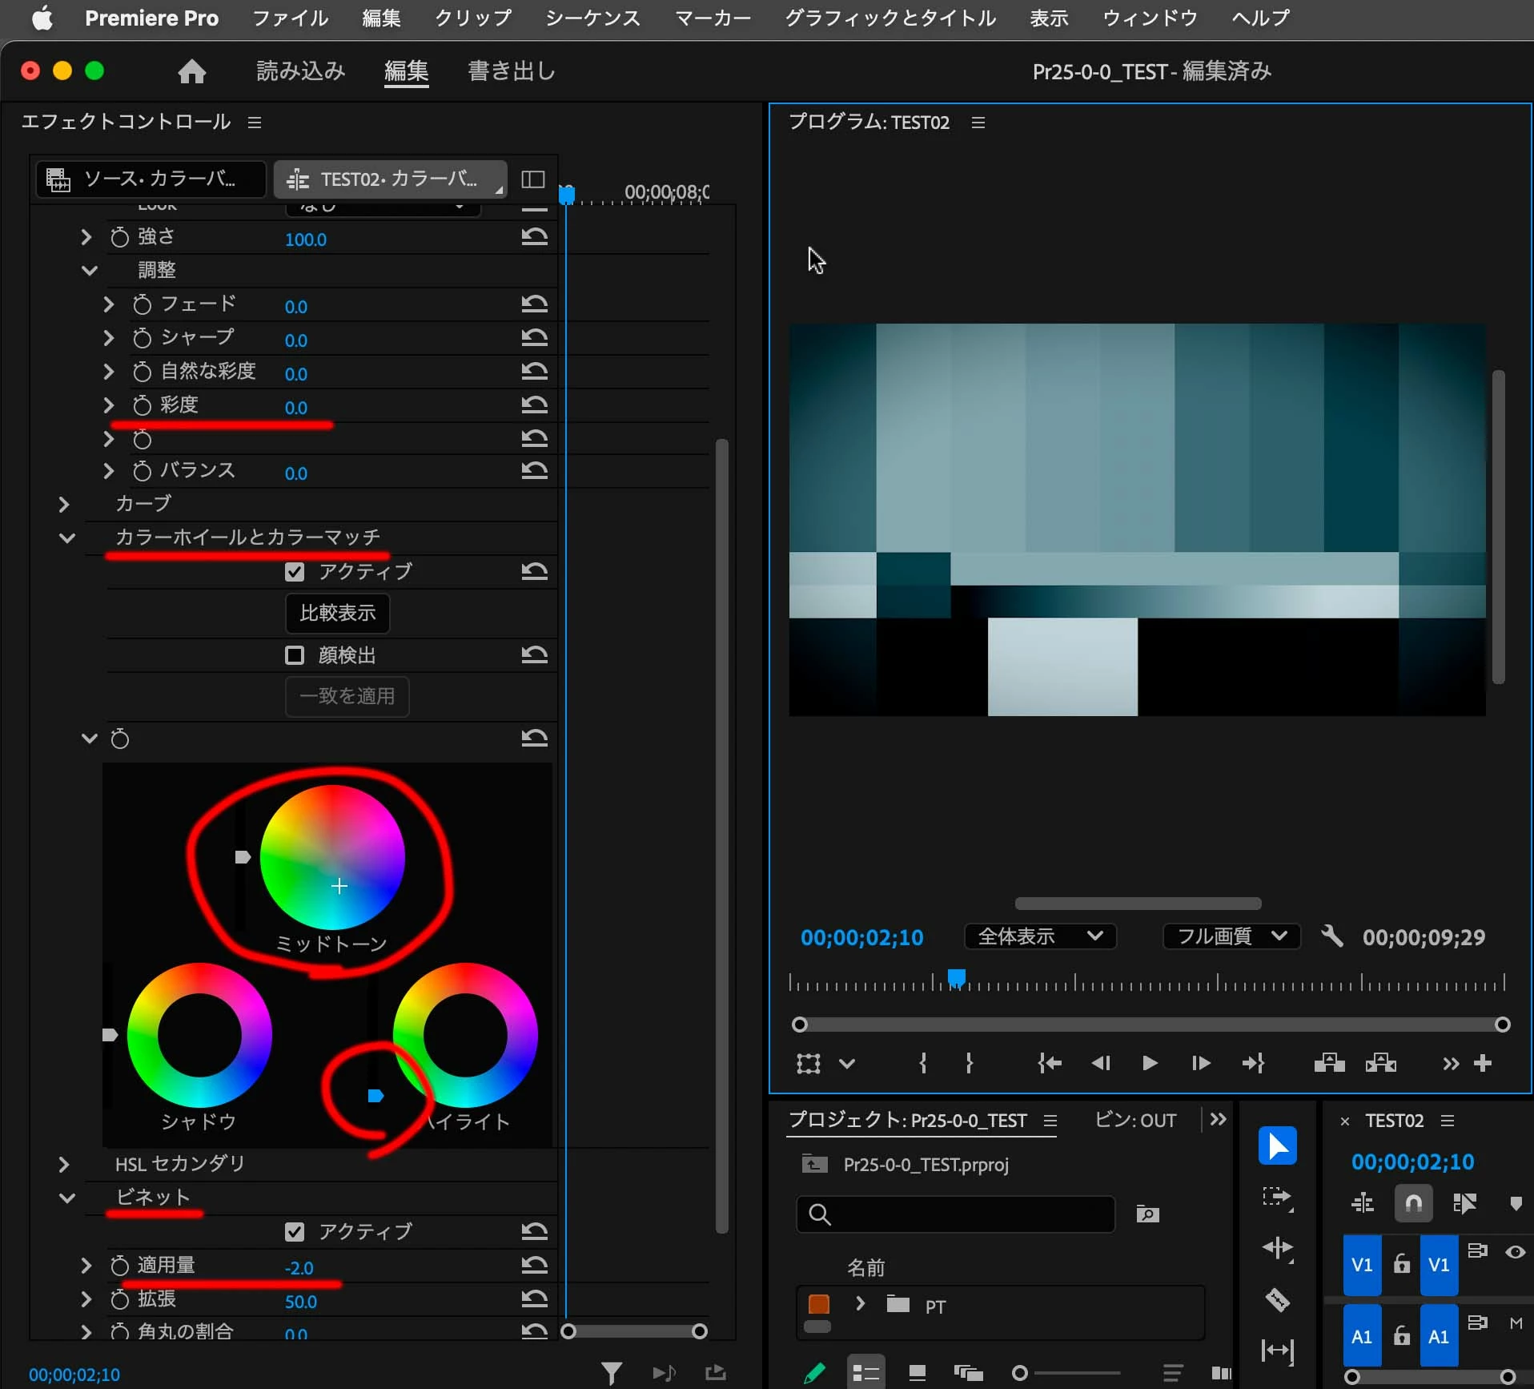
Task: Click the ミッドトーン color wheel
Action: pyautogui.click(x=332, y=857)
